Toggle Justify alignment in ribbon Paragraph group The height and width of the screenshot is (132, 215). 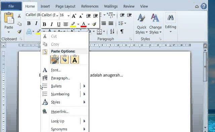click(x=111, y=23)
